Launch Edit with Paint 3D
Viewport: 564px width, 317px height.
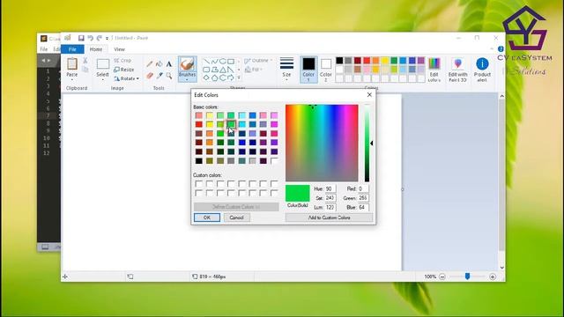[x=457, y=64]
